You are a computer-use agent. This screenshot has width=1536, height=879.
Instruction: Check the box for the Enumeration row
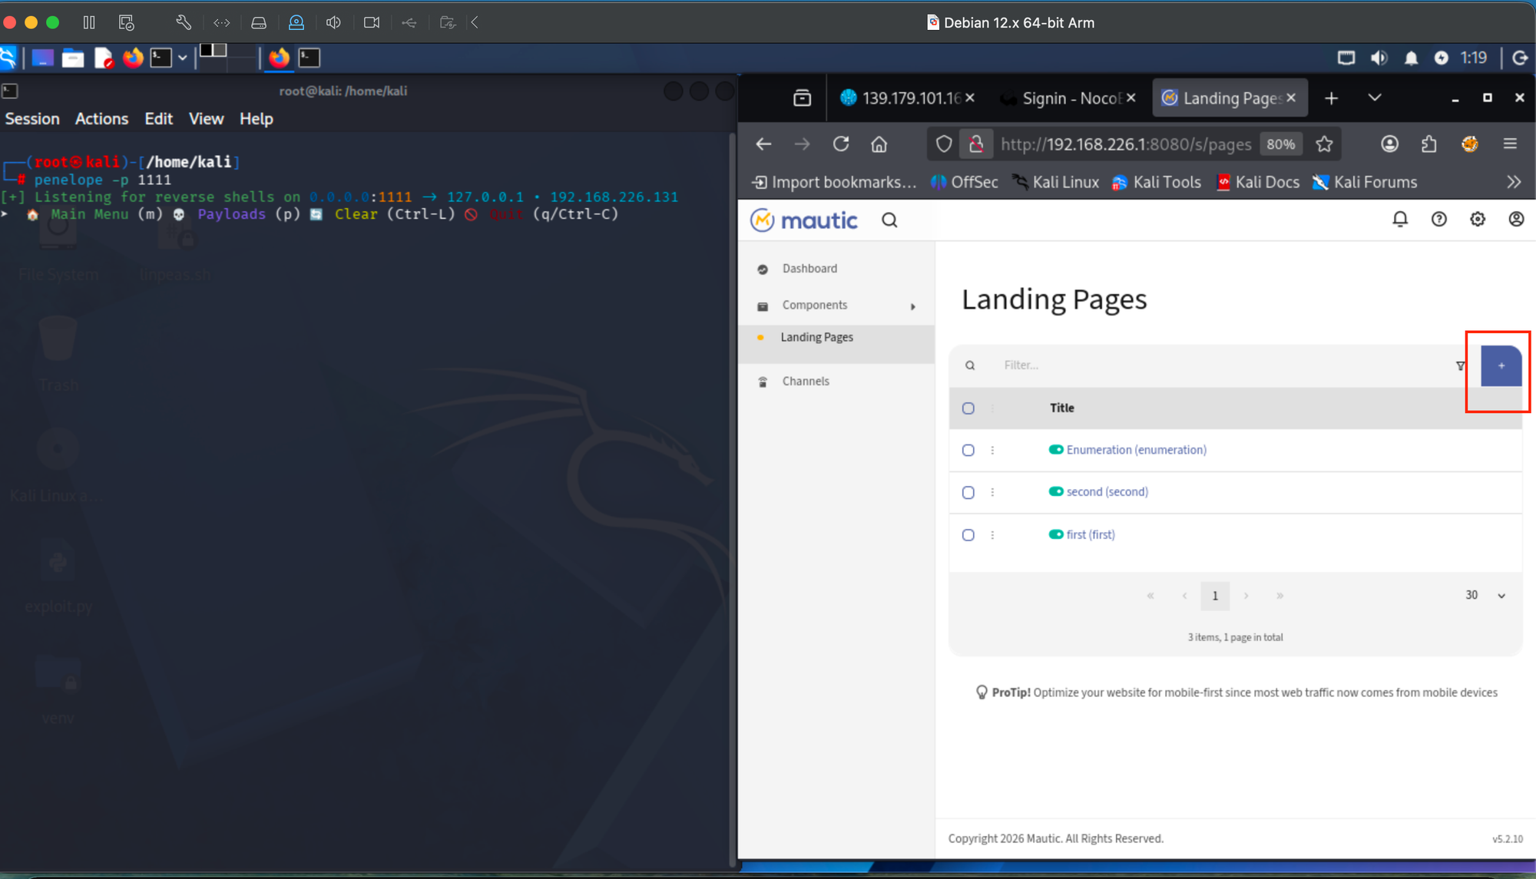pos(968,451)
